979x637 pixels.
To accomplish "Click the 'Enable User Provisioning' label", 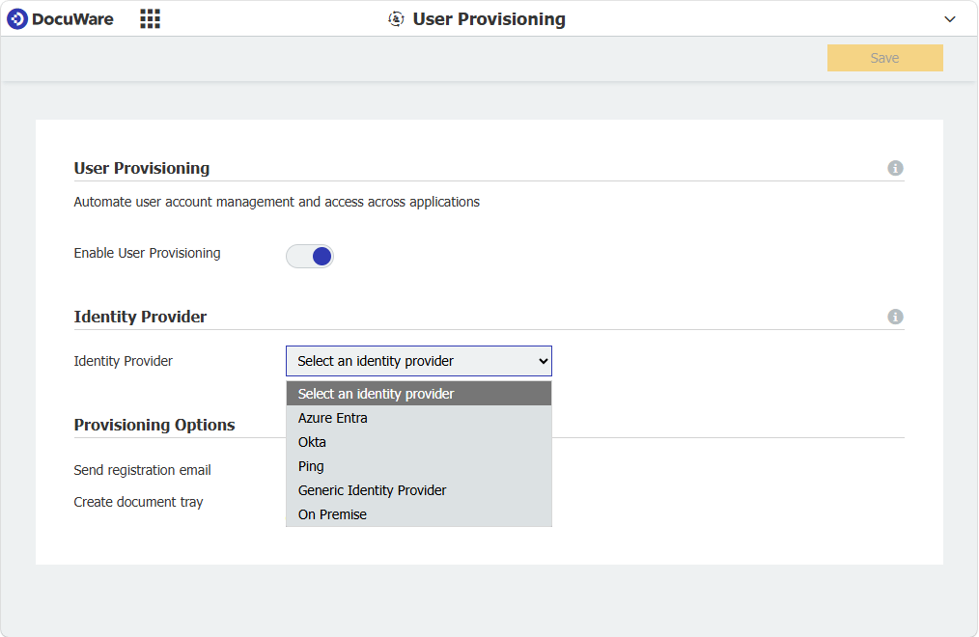I will point(148,253).
